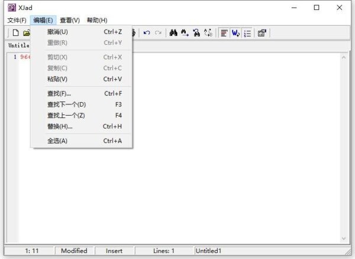Click the Replace A-to-B icon
The width and height of the screenshot is (355, 259).
[208, 33]
